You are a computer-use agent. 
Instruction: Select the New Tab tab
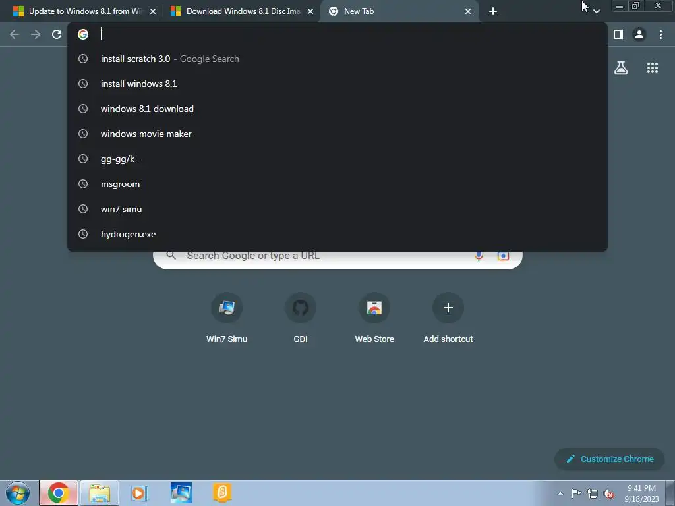(399, 11)
